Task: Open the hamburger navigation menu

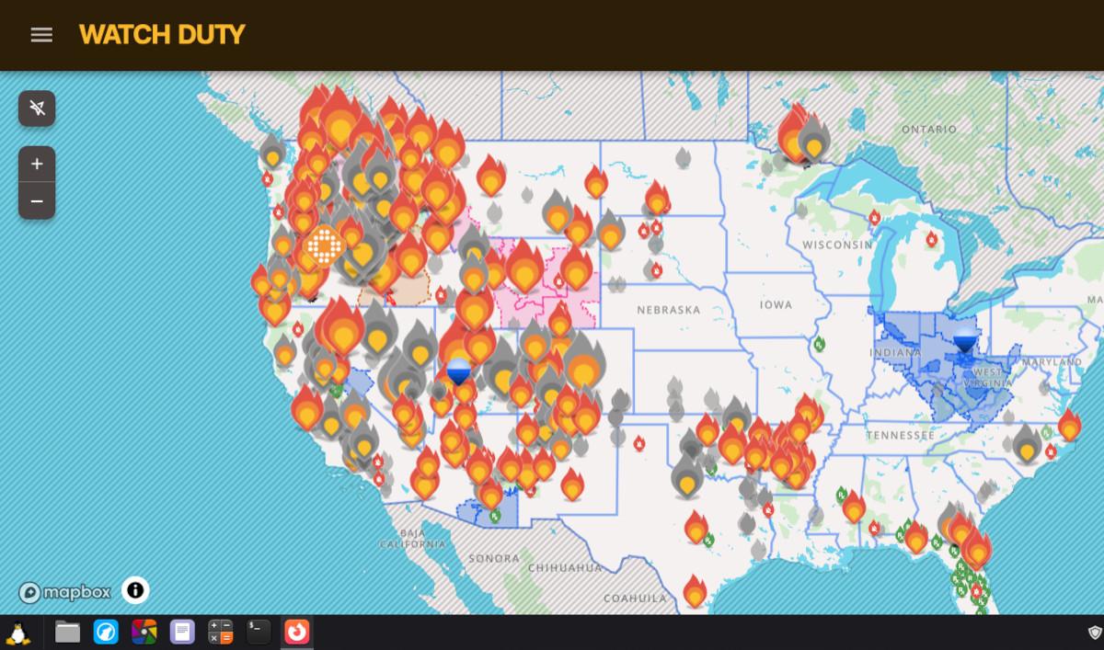Action: click(41, 35)
